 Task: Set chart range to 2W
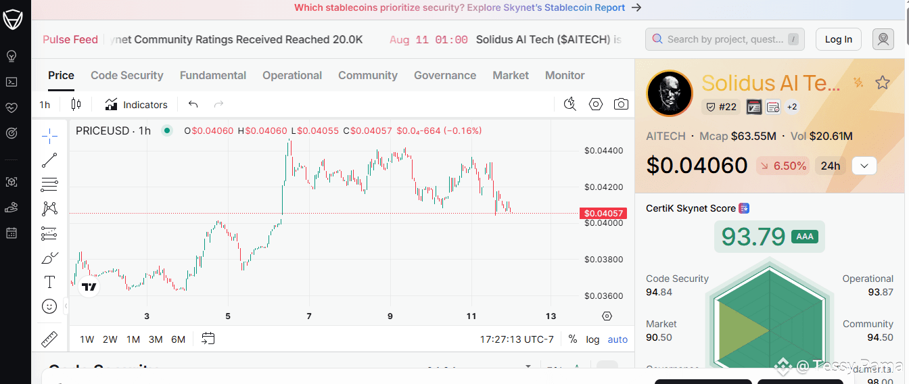[110, 339]
